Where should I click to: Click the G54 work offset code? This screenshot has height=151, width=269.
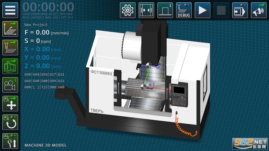click(x=44, y=74)
